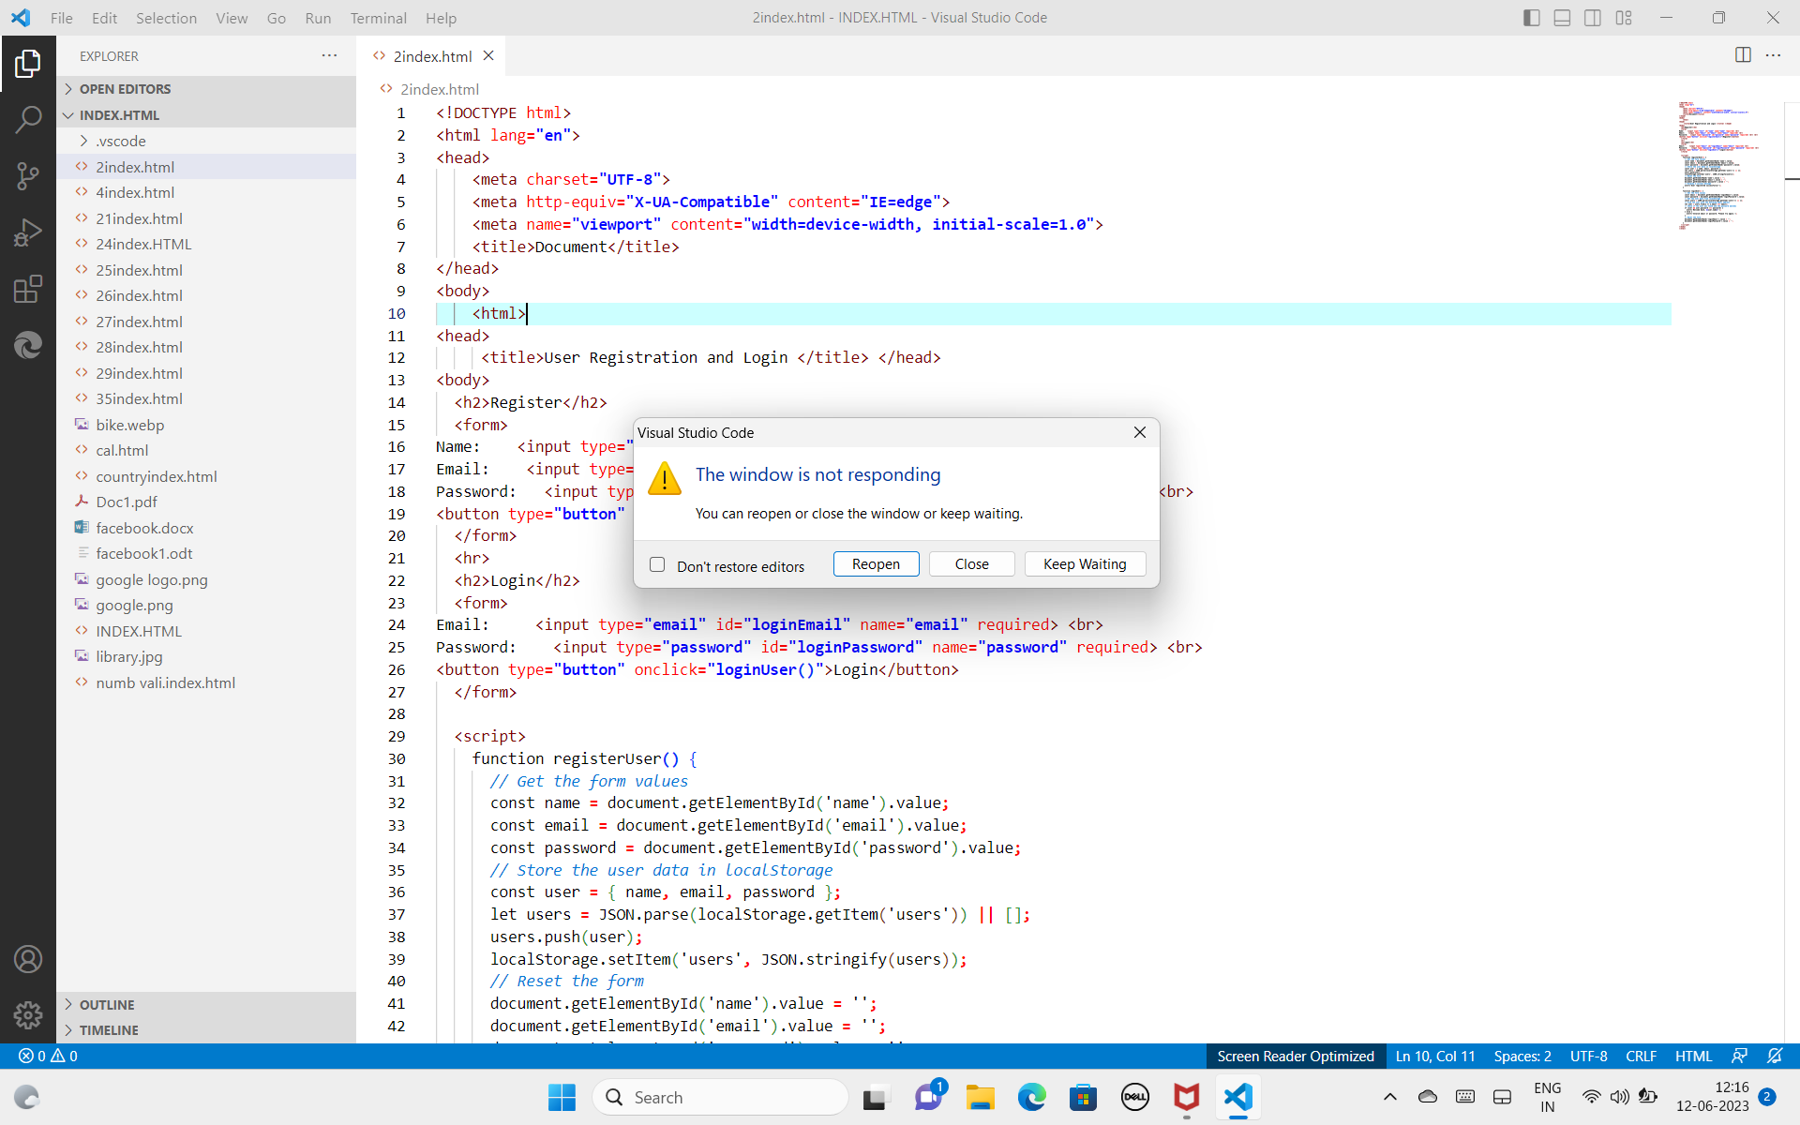Click the minimap to navigate the file

1720,164
